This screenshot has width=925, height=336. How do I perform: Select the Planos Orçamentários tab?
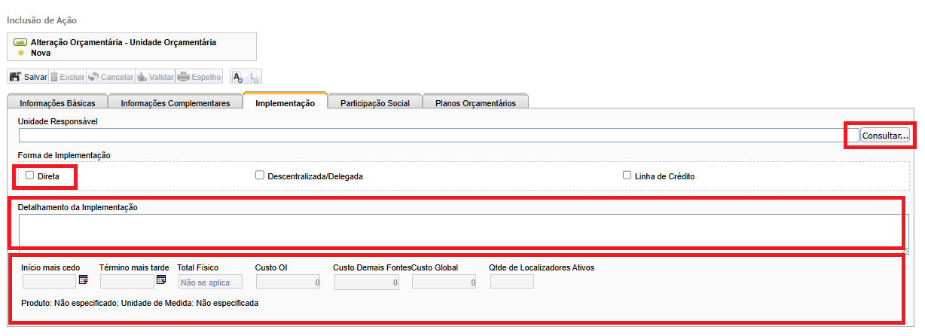click(x=475, y=103)
